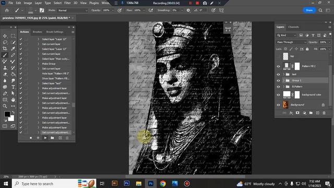Open Edit Toolbar three-dots icon
334x188 pixels.
13,106
